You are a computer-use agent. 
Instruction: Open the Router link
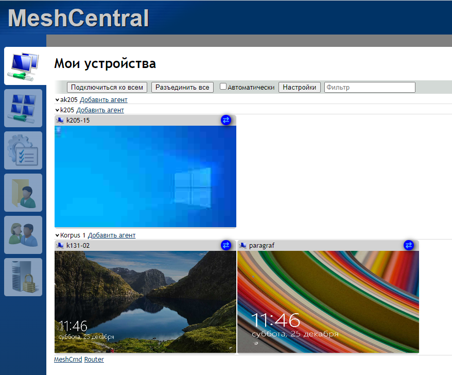94,360
